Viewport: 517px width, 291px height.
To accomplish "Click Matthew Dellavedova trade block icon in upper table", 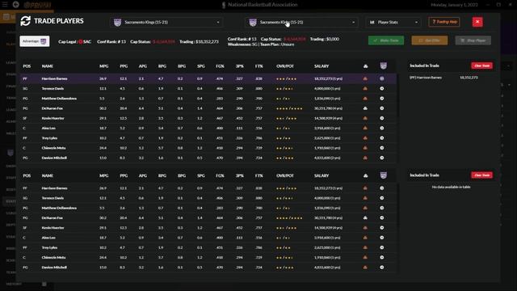I will point(365,99).
